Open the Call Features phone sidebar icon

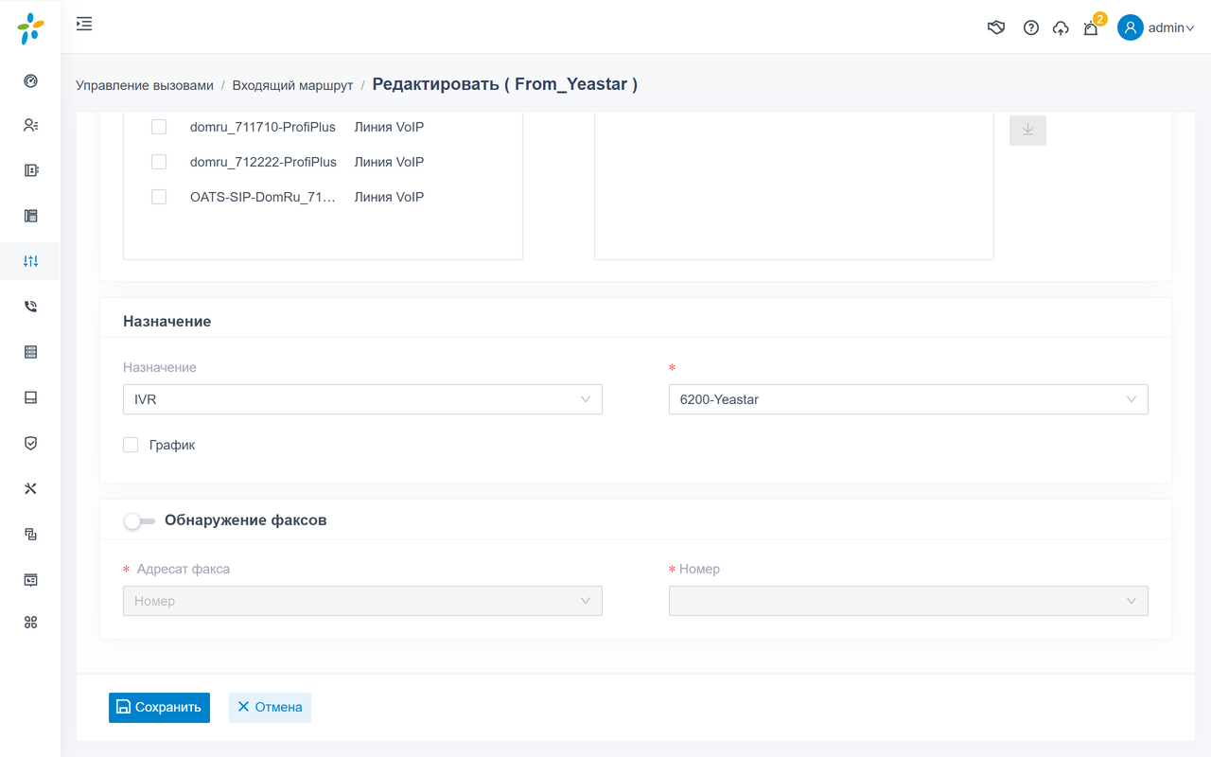(x=30, y=307)
